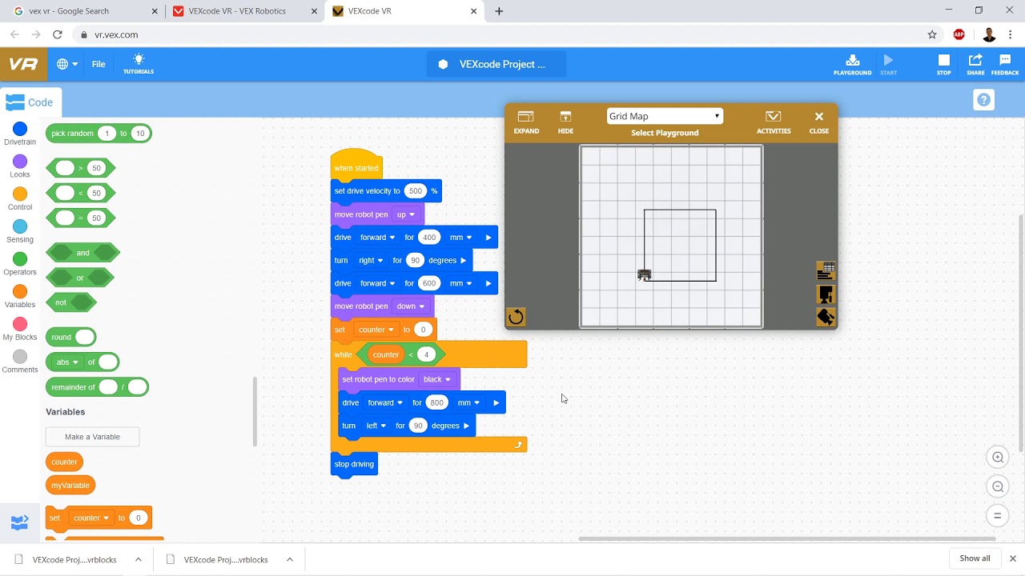
Task: Select the My Blocks category
Action: coord(20,330)
